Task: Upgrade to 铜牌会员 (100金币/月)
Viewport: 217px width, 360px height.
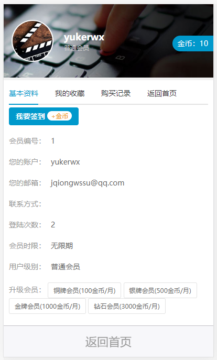Action: pyautogui.click(x=84, y=290)
